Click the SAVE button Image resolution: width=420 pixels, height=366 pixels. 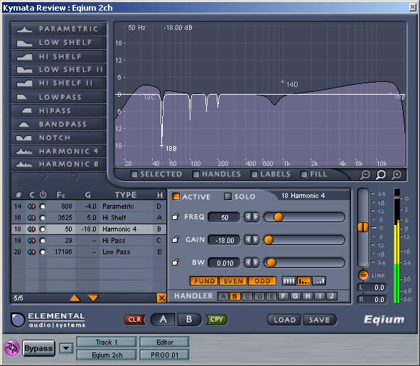(319, 320)
